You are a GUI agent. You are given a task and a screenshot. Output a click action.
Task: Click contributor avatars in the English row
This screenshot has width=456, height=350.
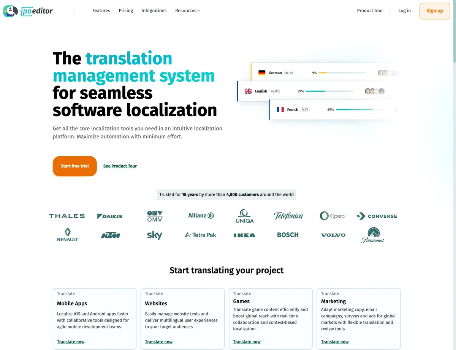(375, 91)
